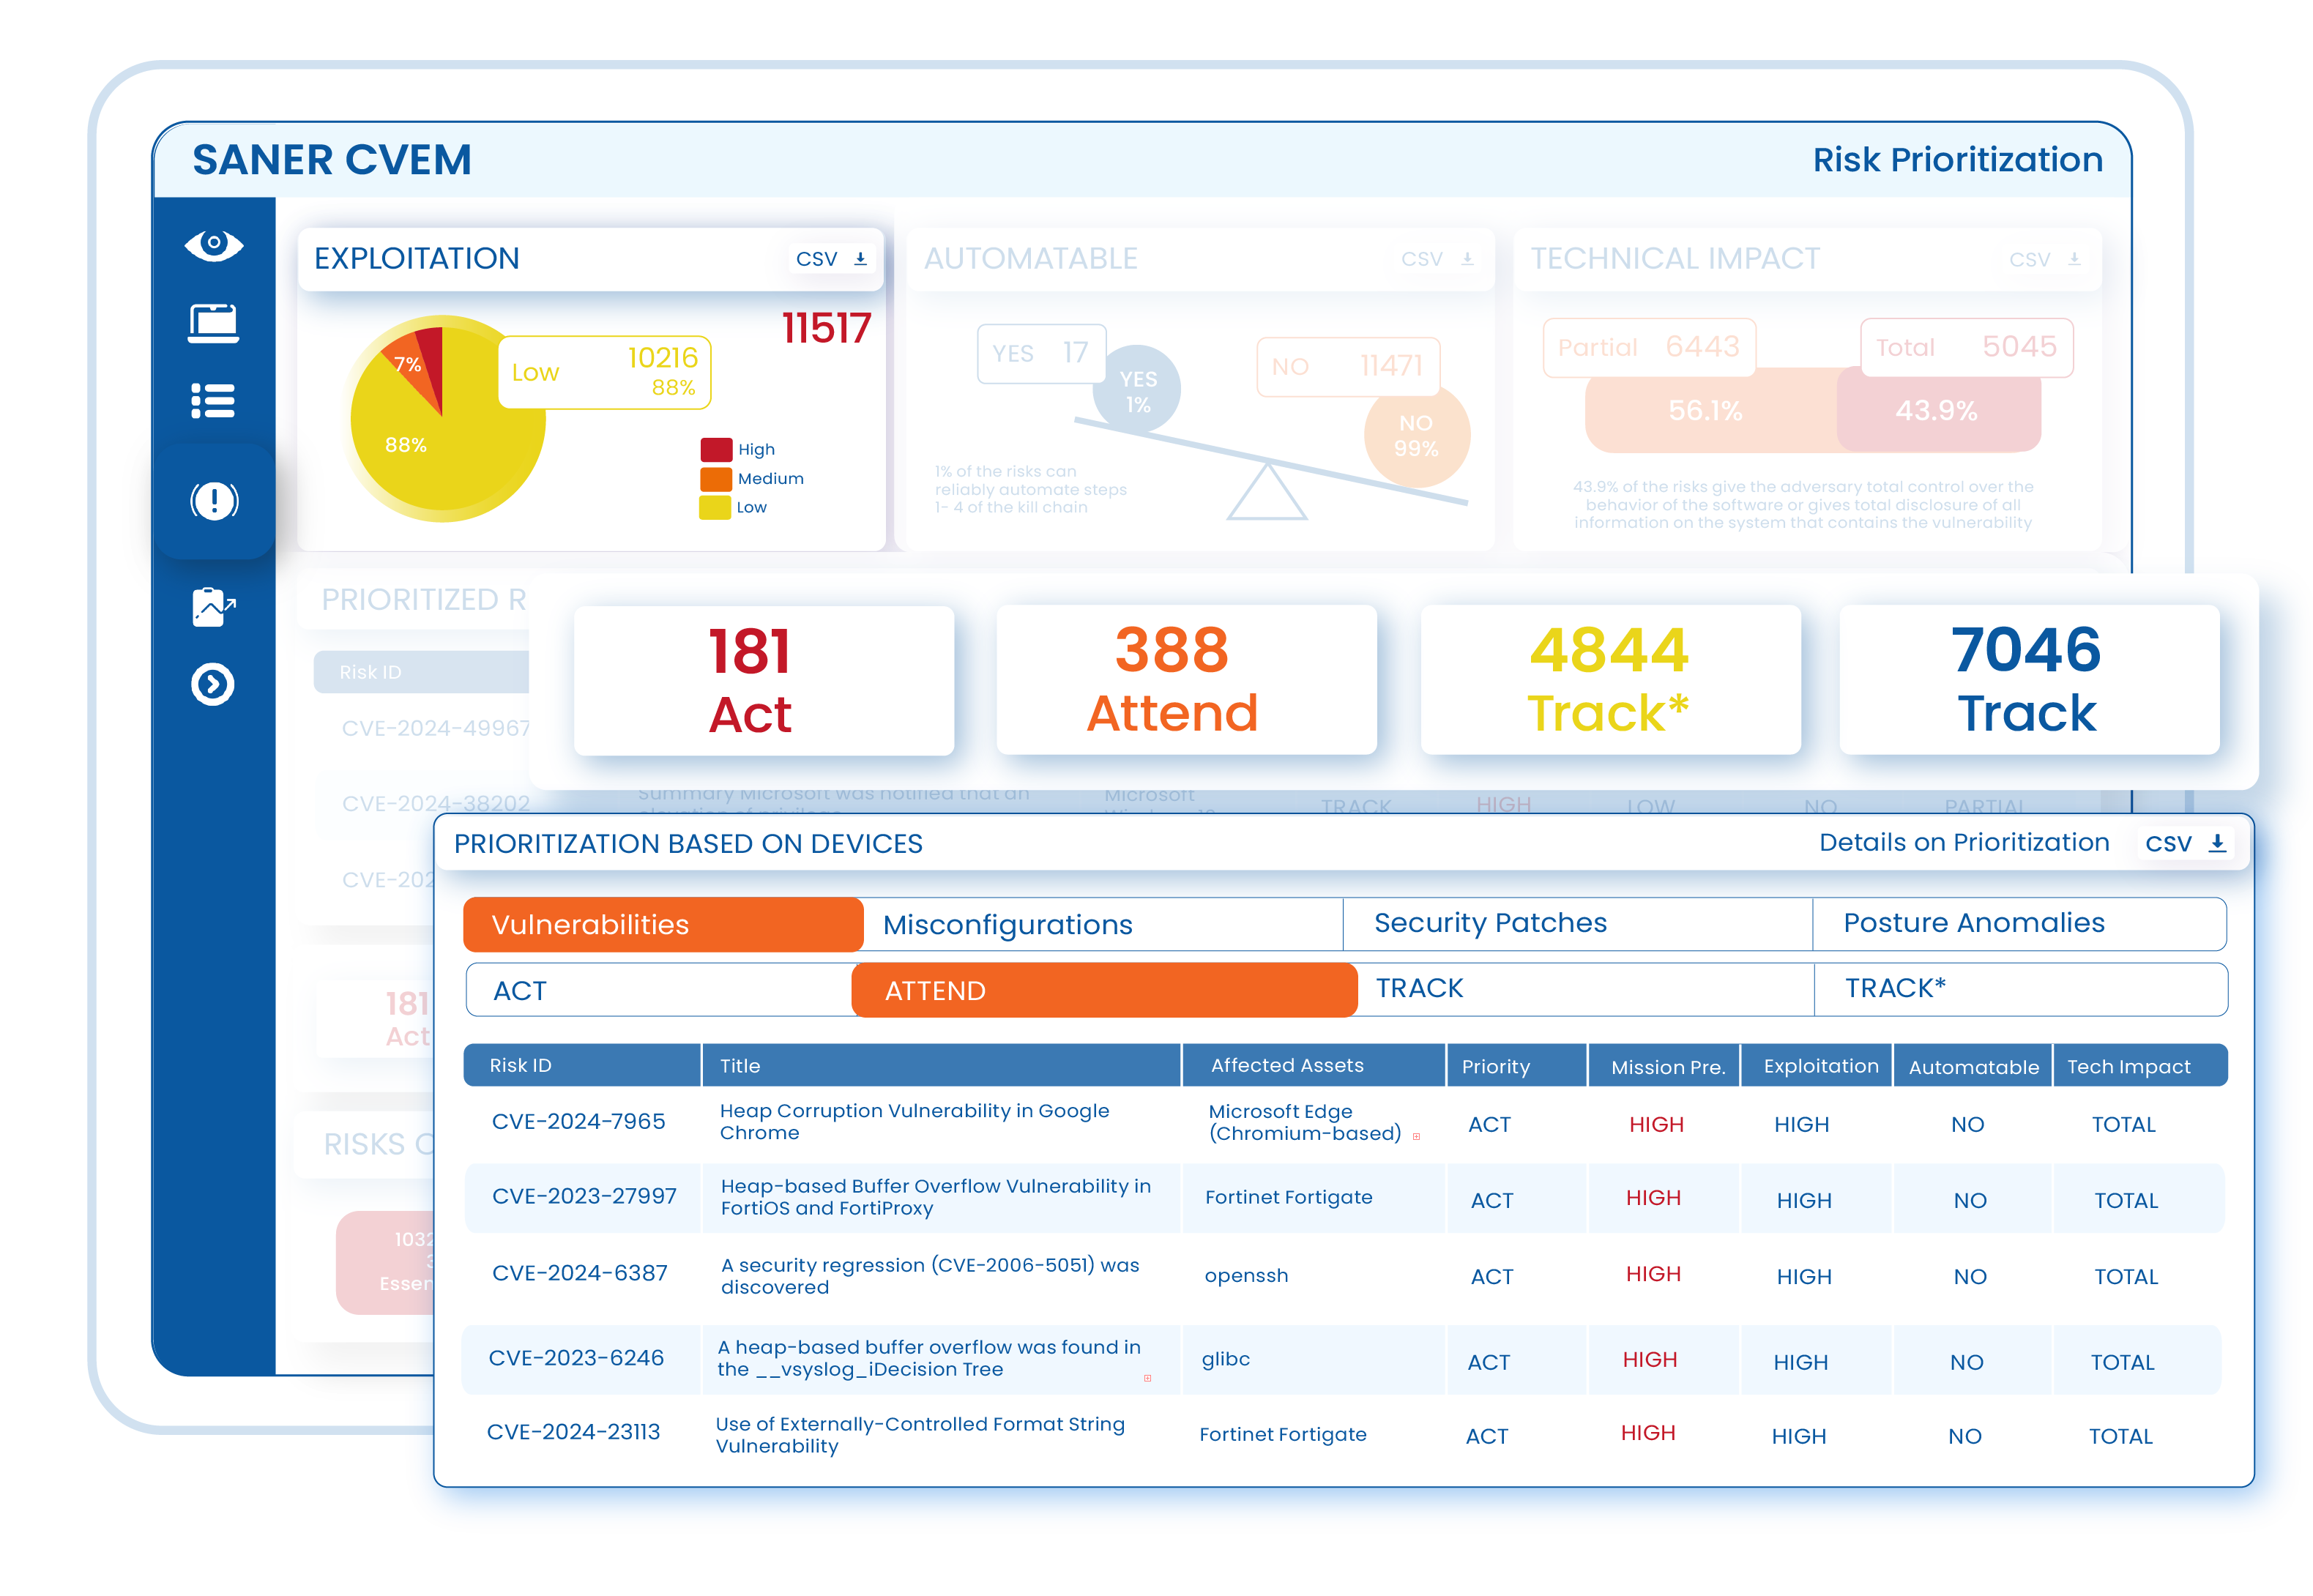The width and height of the screenshot is (2313, 1596).
Task: Click the circled chevron arrow sidebar icon
Action: pyautogui.click(x=213, y=685)
